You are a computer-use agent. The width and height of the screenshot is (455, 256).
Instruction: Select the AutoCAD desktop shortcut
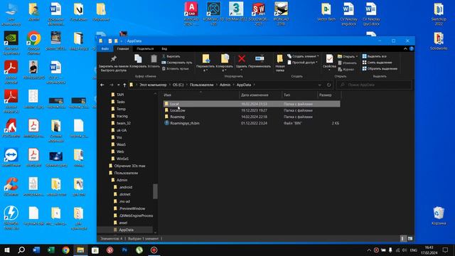click(x=191, y=14)
